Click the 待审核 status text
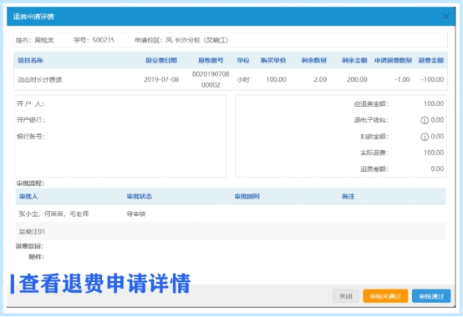The width and height of the screenshot is (463, 317). pyautogui.click(x=136, y=214)
